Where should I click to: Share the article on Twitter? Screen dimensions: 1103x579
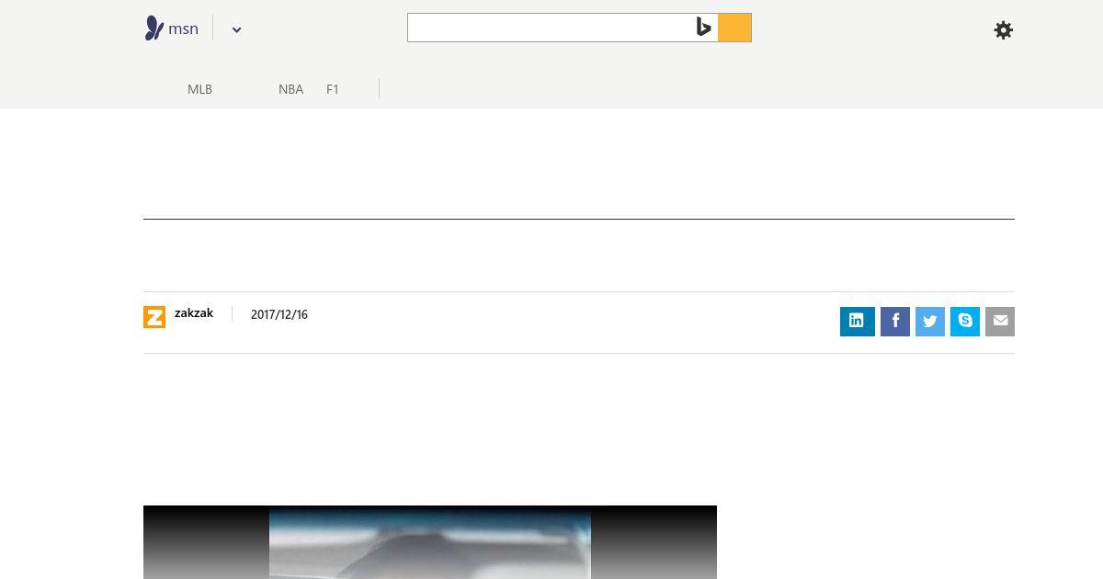coord(930,322)
